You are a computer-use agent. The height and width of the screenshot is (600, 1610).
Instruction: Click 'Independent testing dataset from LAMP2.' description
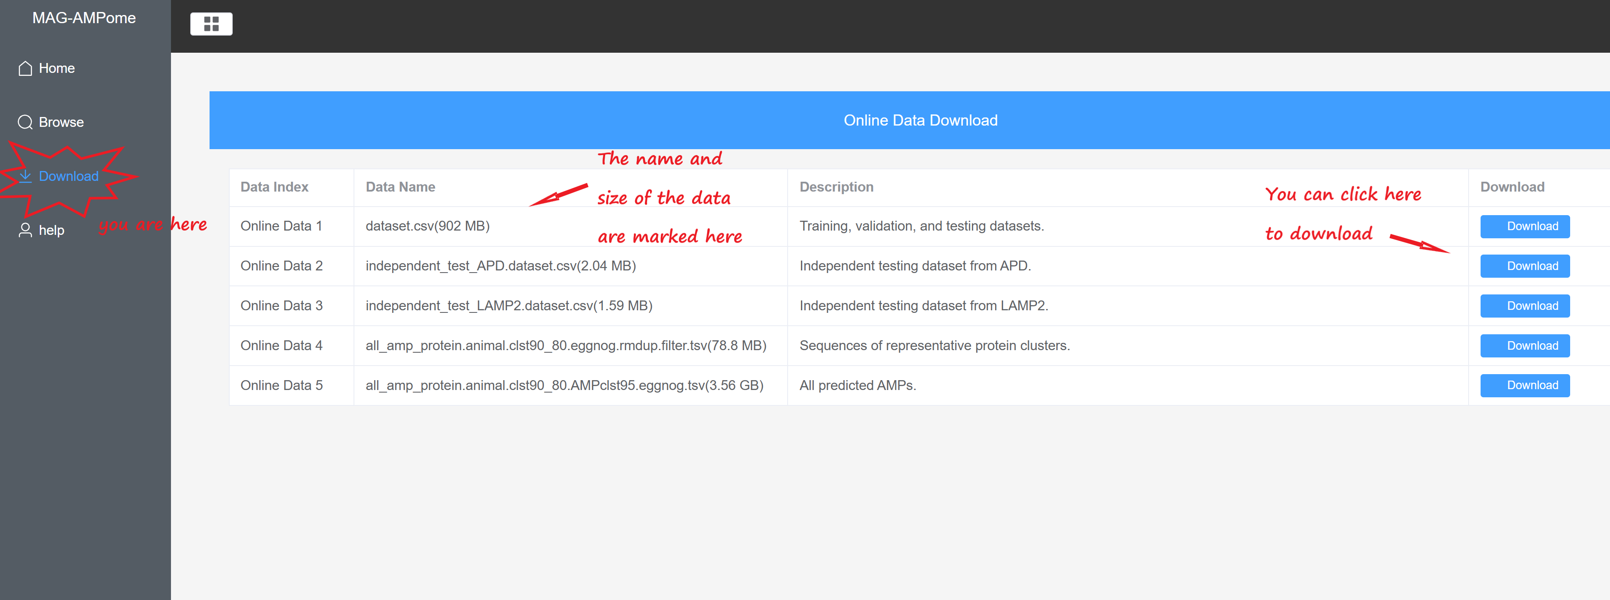click(924, 306)
